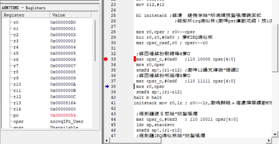
Task: Click the code editor's vertical scroll down arrow
Action: point(275,135)
